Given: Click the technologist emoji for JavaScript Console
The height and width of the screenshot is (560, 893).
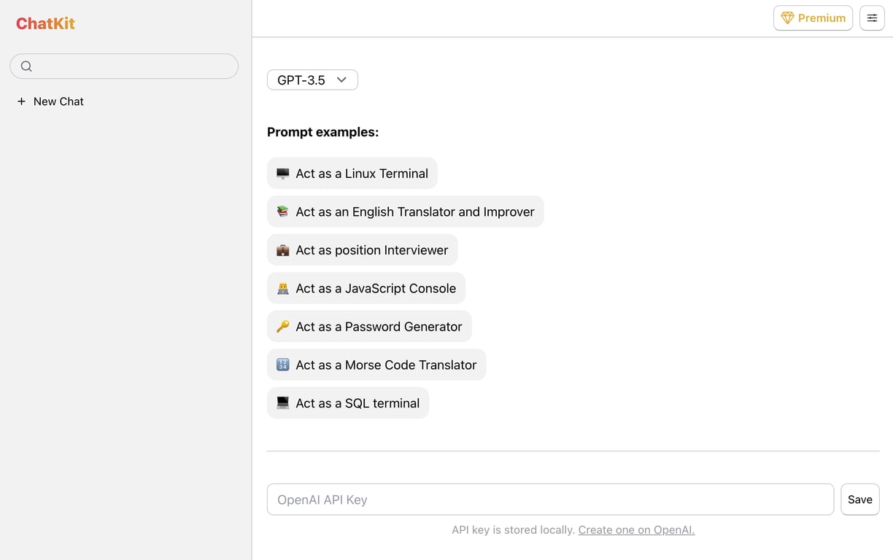Looking at the screenshot, I should coord(282,288).
